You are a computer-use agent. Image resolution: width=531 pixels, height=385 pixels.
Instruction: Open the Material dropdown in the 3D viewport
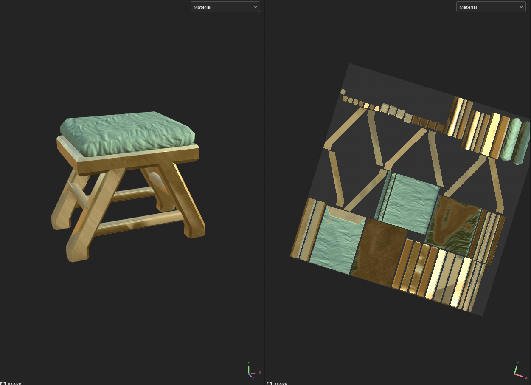coord(225,7)
